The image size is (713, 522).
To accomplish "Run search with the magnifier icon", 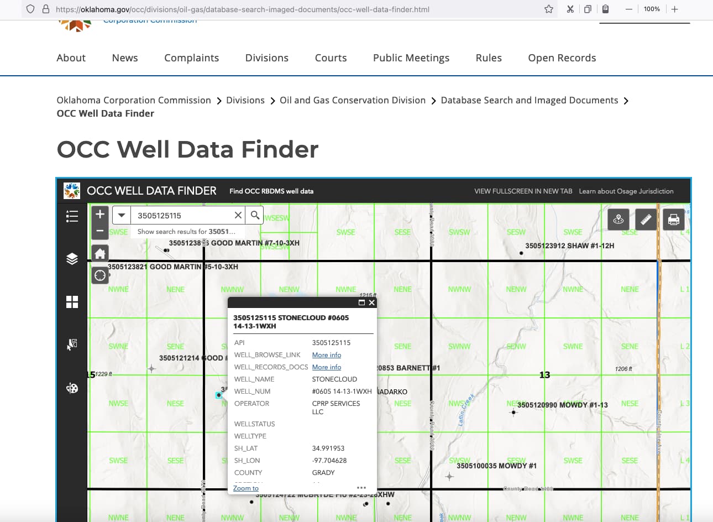I will pyautogui.click(x=255, y=215).
